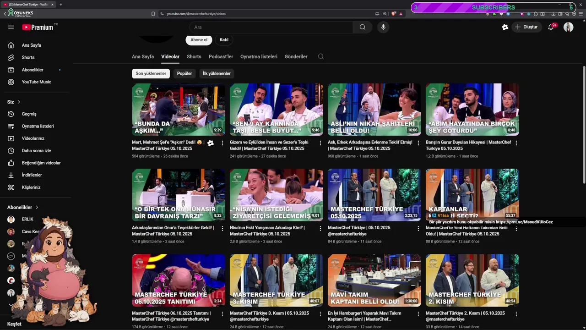Switch to channel Ana Sayfa tab
This screenshot has width=586, height=330.
point(143,56)
